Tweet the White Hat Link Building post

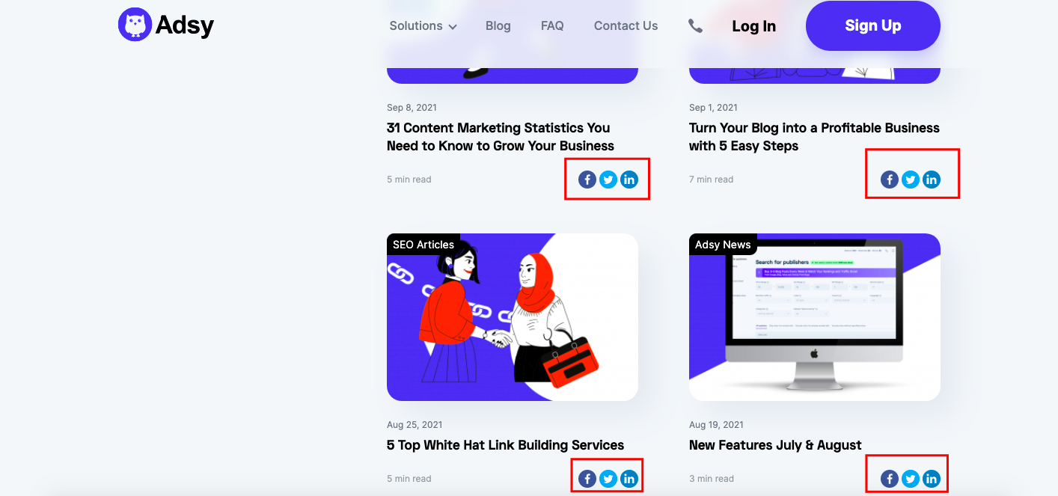(x=608, y=479)
